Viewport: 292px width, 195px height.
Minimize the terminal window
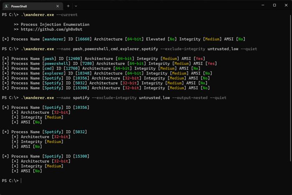click(263, 5)
